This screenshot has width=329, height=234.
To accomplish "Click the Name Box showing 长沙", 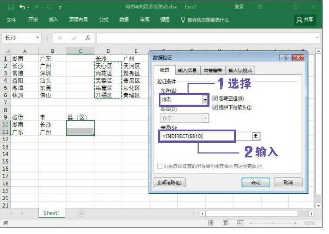I will (19, 38).
